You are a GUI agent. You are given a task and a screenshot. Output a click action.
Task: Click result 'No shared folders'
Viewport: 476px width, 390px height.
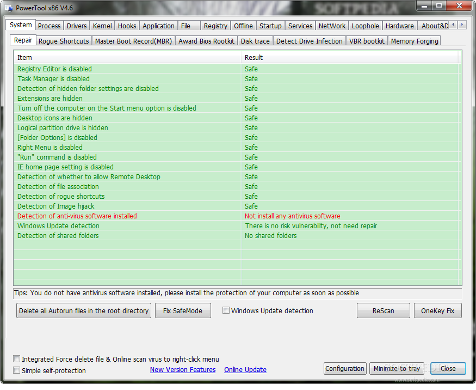point(270,236)
